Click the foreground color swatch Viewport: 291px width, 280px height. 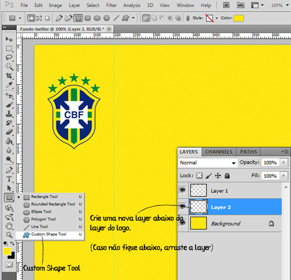coord(7,252)
